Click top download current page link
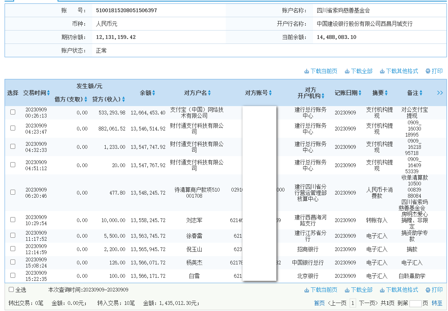The height and width of the screenshot is (311, 448). [x=321, y=71]
